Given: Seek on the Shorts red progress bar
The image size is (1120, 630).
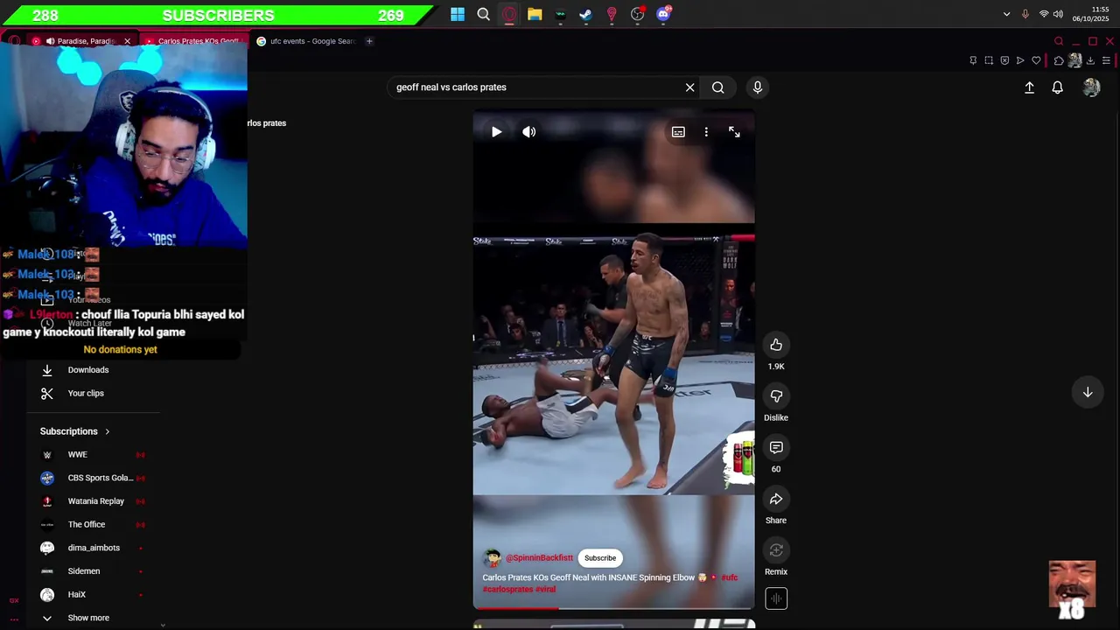Looking at the screenshot, I should click(613, 607).
